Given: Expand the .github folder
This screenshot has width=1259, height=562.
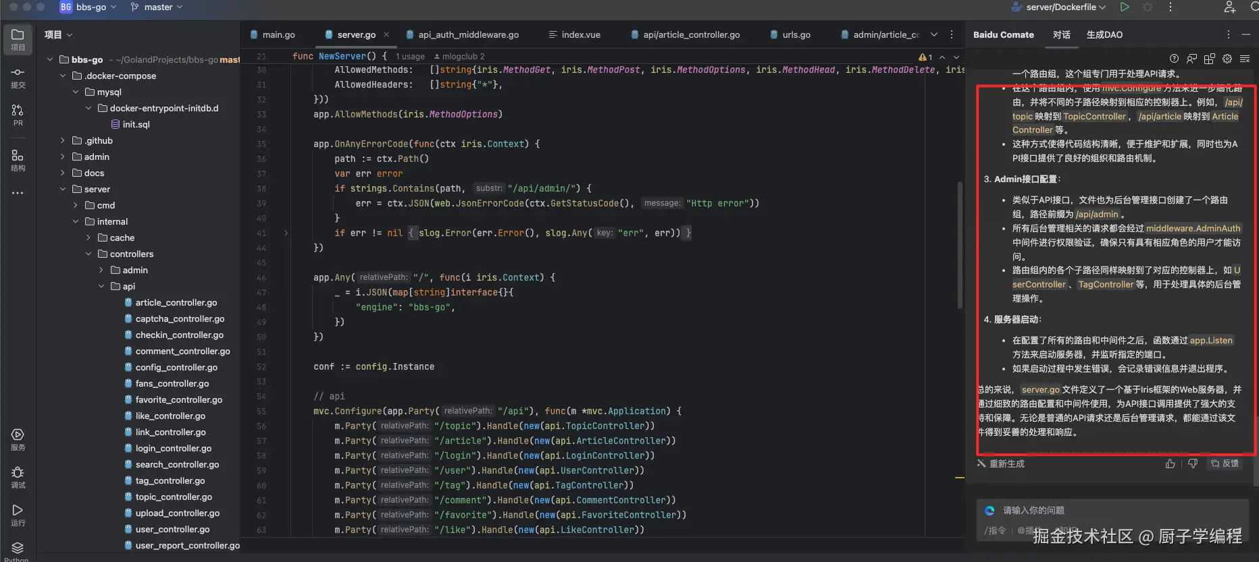Looking at the screenshot, I should coord(63,140).
